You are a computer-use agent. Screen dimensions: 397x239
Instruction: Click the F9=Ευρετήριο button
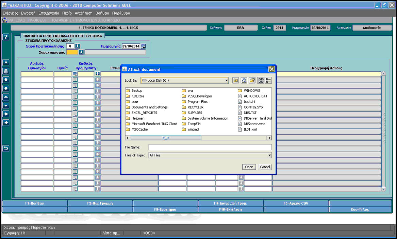tap(165, 209)
